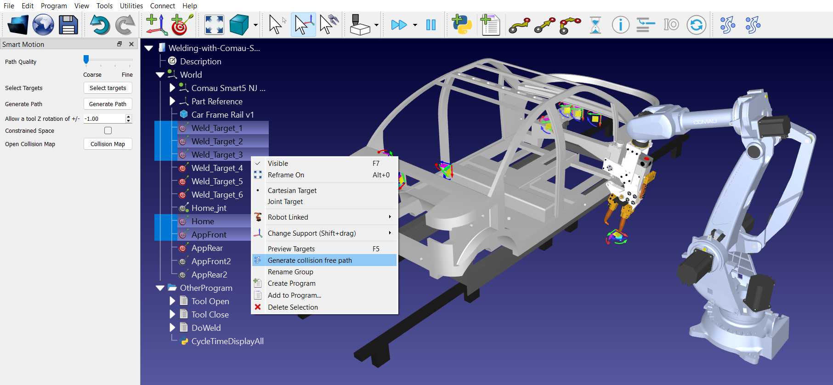Insert a Pause instruction with the hourglass icon

click(x=595, y=25)
